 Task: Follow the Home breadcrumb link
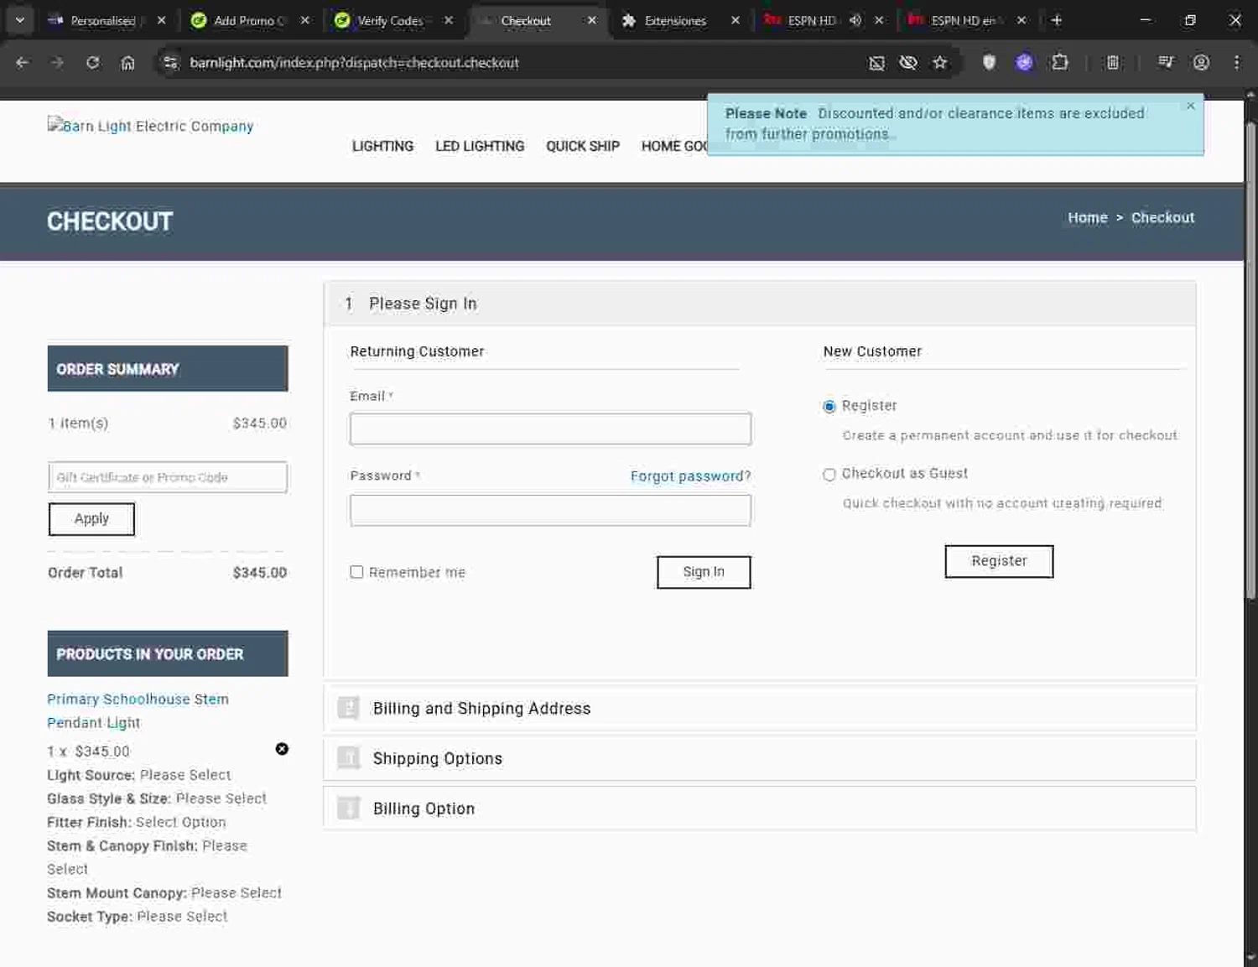(x=1088, y=217)
